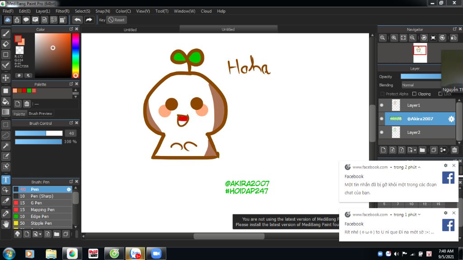
Task: Open settings gear of @Akira2007 layer
Action: [451, 119]
